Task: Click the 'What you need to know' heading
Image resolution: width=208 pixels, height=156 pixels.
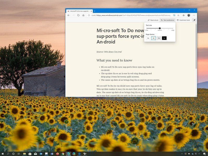Action: pyautogui.click(x=114, y=60)
